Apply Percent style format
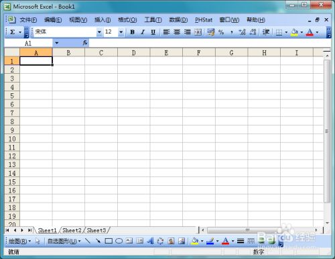 (221, 32)
